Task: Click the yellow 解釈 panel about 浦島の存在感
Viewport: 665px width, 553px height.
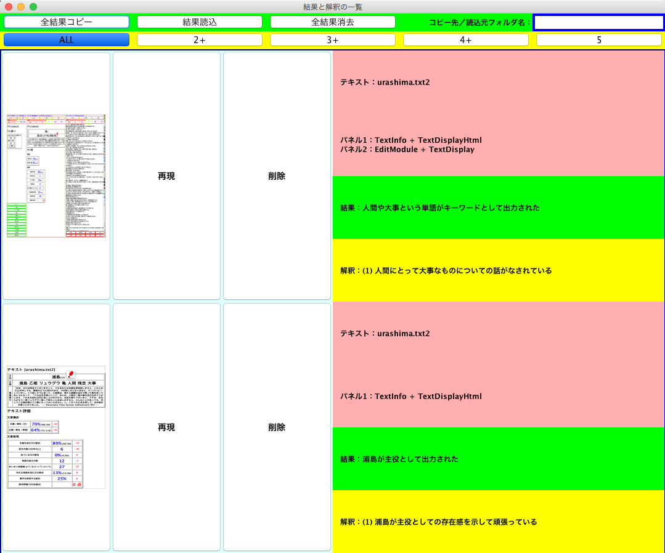Action: (497, 522)
